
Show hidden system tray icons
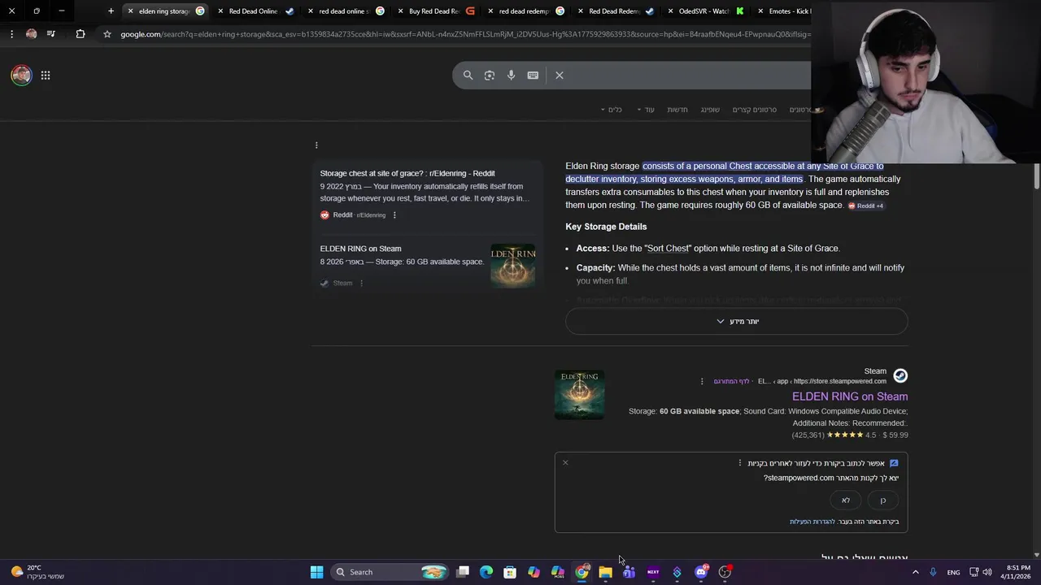pyautogui.click(x=915, y=572)
